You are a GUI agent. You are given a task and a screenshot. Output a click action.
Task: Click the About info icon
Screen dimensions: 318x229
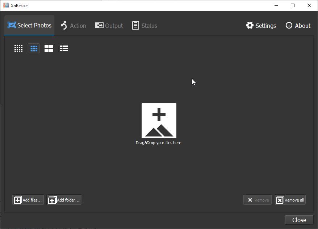(288, 25)
